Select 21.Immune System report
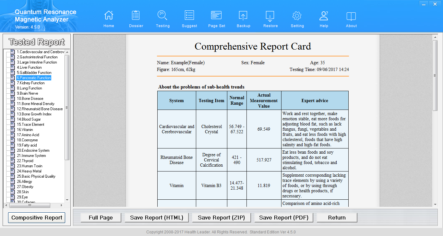This screenshot has height=236, width=443. coord(31,156)
